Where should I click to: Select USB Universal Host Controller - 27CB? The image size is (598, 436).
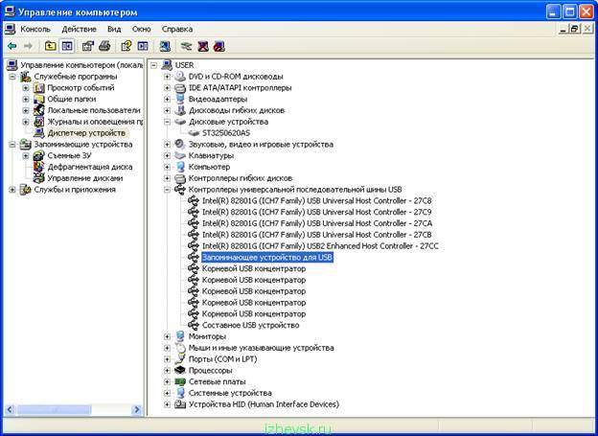coord(317,235)
